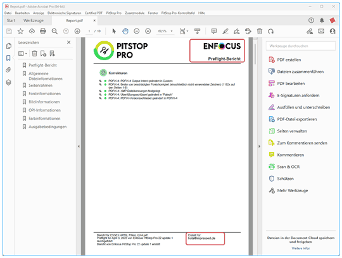This screenshot has width=342, height=258.
Task: Switch to the Start tab
Action: click(11, 20)
